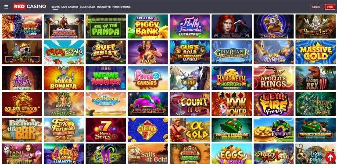Open the Ruff Heist slot

[x=106, y=52]
